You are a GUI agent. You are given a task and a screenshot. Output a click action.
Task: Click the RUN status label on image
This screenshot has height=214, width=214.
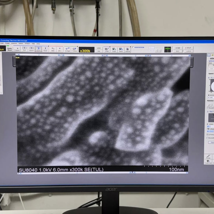click(x=18, y=58)
